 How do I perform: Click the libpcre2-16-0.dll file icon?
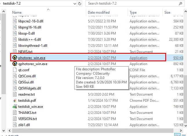[15, 21]
